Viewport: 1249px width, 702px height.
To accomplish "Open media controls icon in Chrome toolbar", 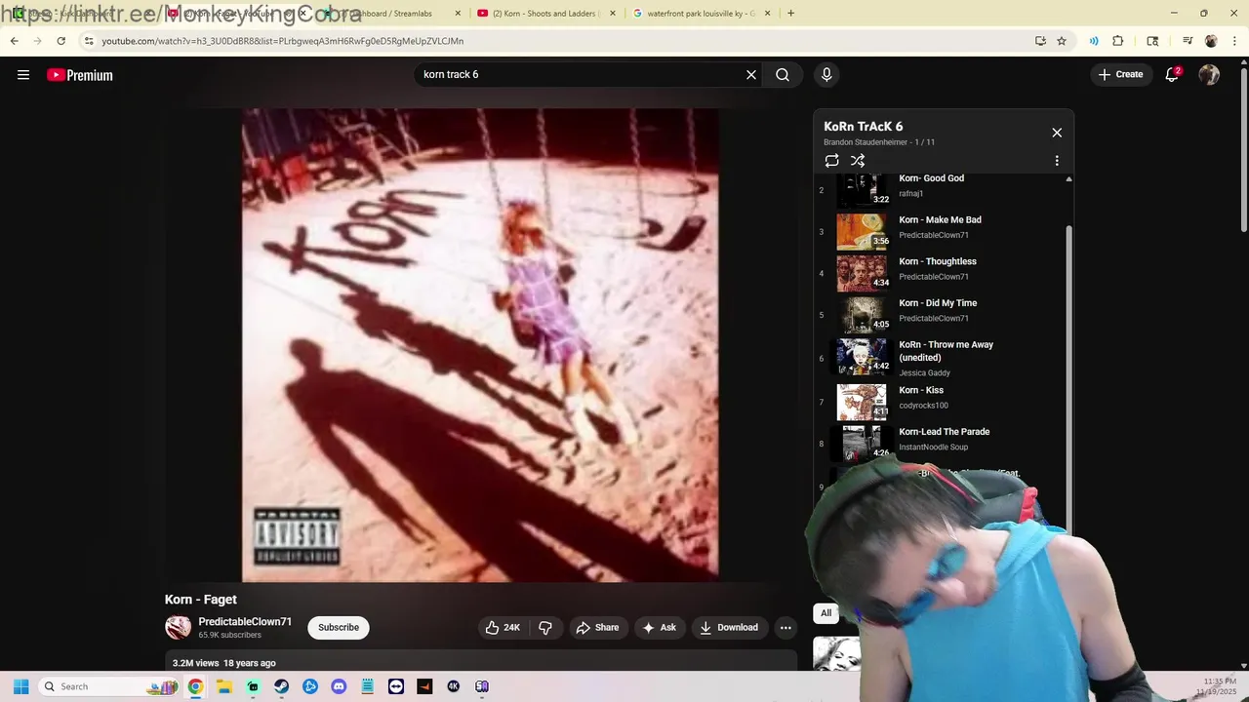I will tap(1188, 41).
